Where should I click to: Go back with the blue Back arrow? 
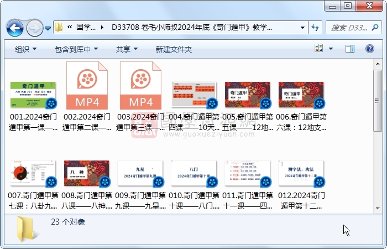[x=15, y=28]
